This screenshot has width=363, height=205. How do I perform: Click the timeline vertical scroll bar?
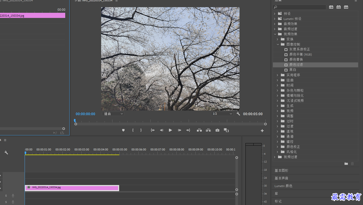point(237,174)
